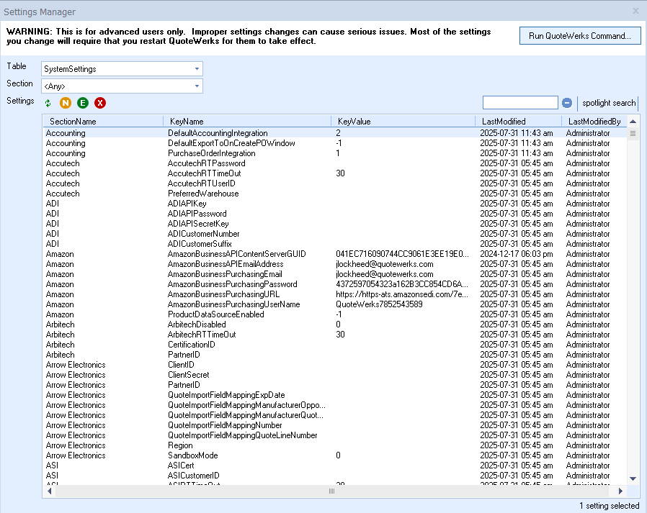Select the AmazonBusinessPurchasingEmail row
This screenshot has height=513, width=647.
tap(225, 274)
